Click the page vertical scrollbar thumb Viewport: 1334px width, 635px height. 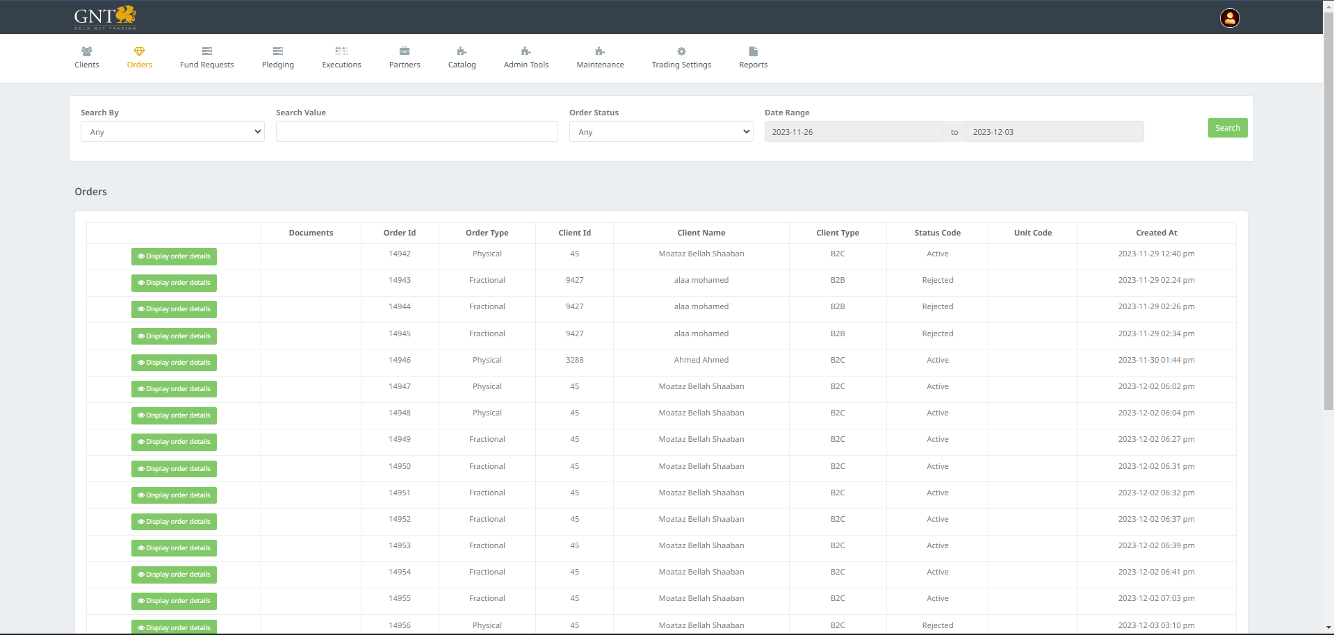1328,208
